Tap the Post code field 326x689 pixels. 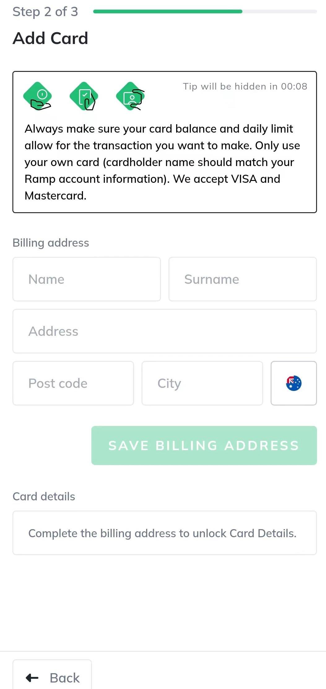pyautogui.click(x=73, y=383)
